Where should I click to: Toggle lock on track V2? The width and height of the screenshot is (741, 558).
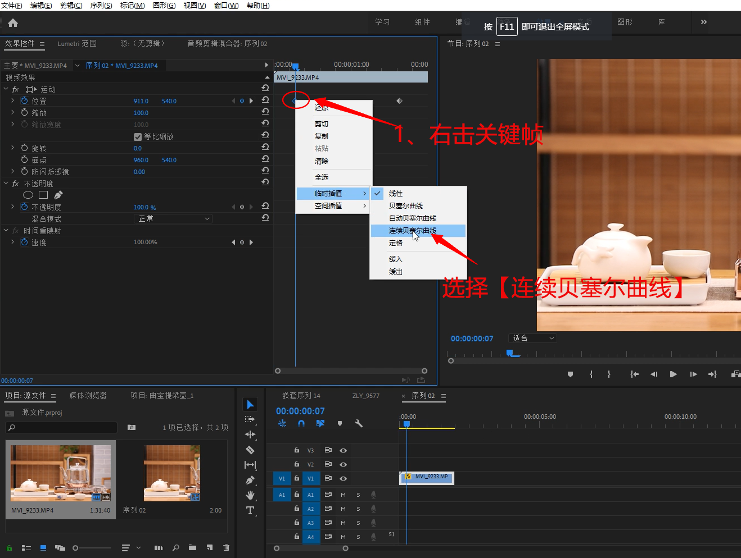[x=296, y=464]
